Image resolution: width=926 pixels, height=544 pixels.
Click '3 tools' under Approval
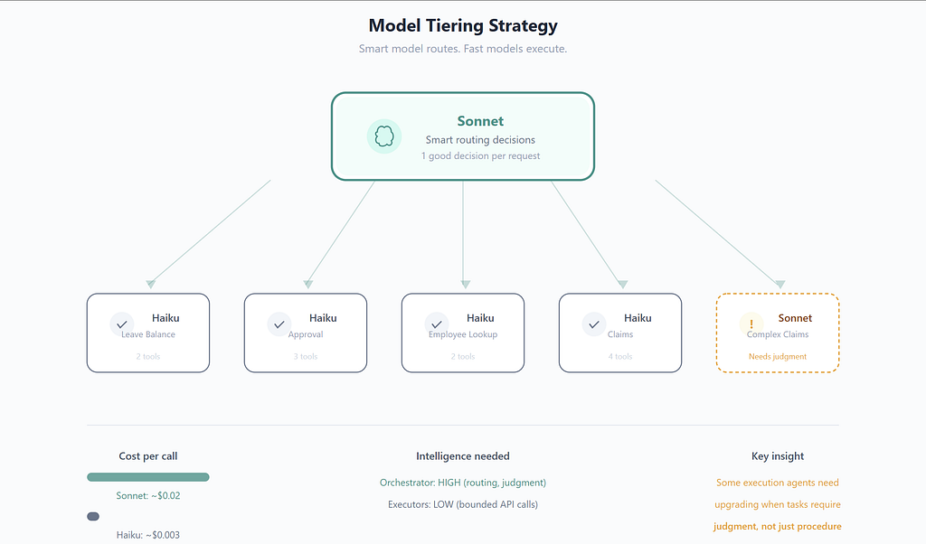coord(306,356)
